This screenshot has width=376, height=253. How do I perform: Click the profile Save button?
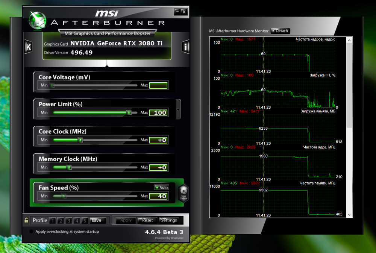click(x=98, y=220)
